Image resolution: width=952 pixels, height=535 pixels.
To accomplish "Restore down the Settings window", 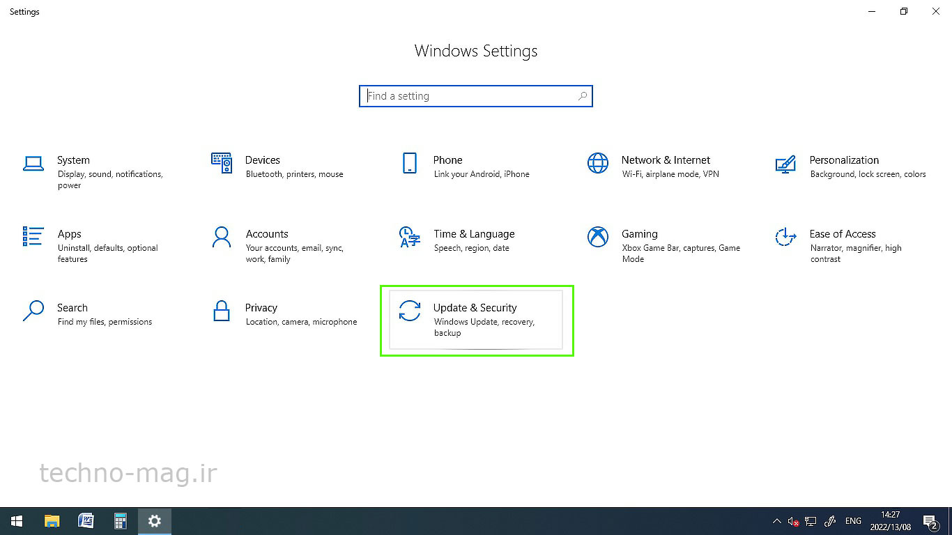I will click(x=904, y=11).
